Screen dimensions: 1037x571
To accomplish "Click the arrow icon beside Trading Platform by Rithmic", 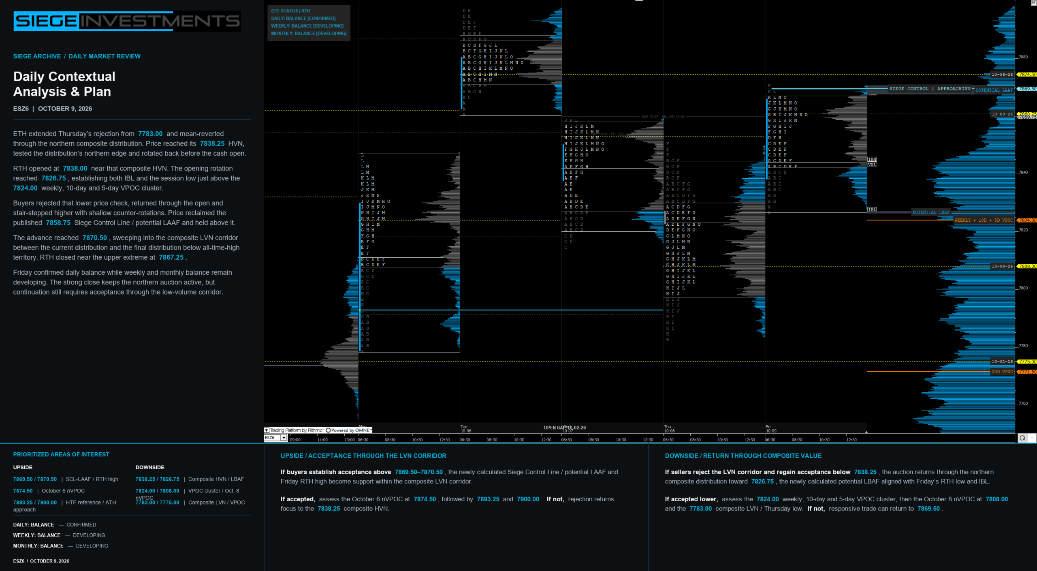I will 267,430.
